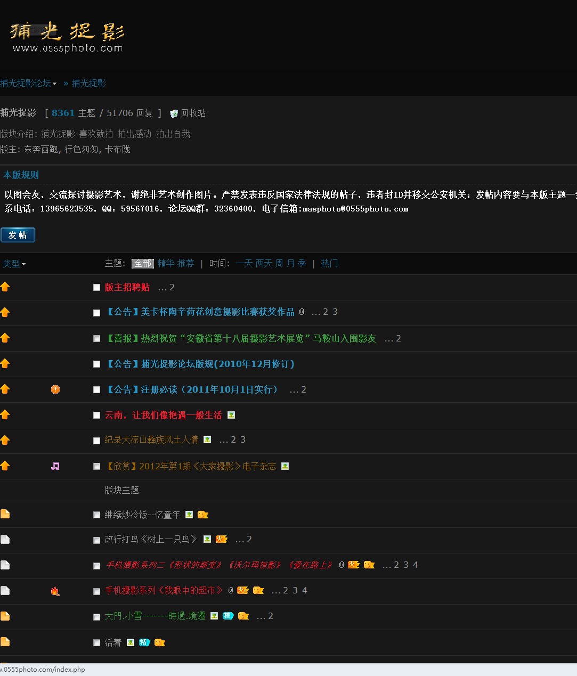
Task: Click the flame hot-topic icon beside 手机摄影系列
Action: 55,591
